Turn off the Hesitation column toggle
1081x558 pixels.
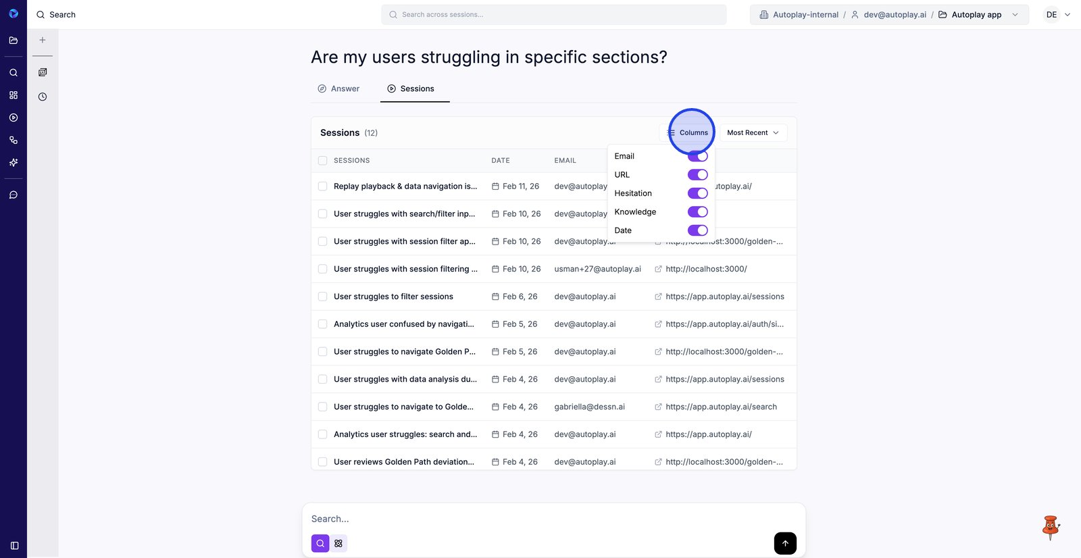point(697,193)
